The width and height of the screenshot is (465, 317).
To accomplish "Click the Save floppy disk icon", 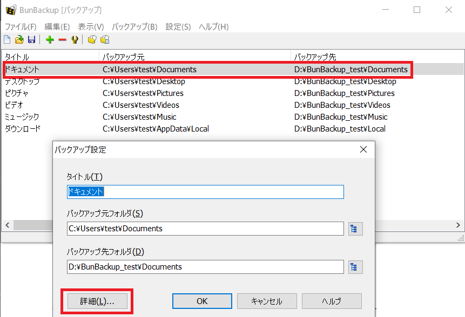I will click(x=31, y=39).
